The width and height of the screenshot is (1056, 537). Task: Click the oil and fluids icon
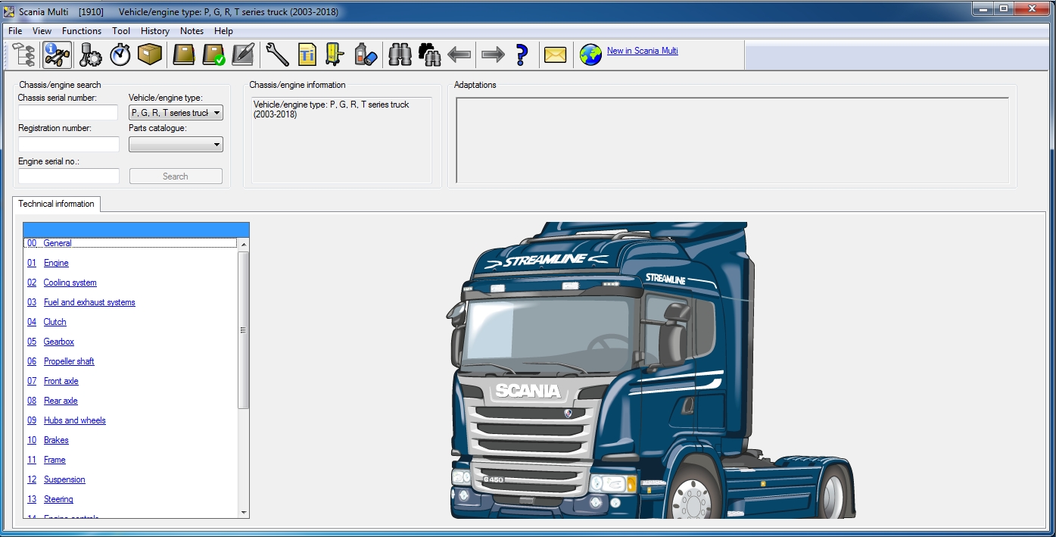click(x=365, y=55)
